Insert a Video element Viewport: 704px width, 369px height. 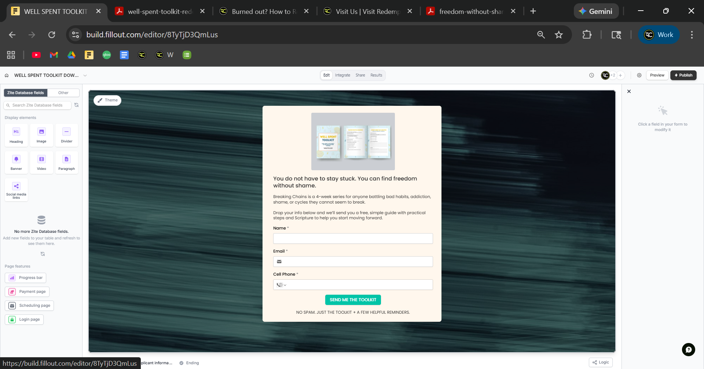click(41, 163)
